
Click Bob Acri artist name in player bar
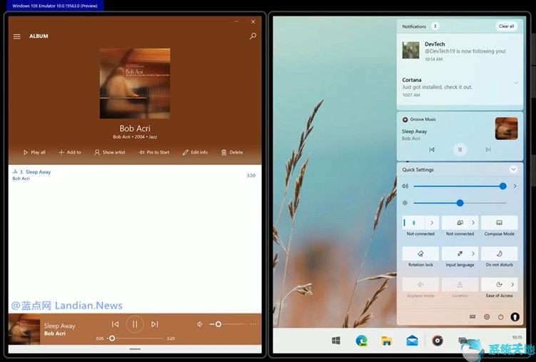55,333
